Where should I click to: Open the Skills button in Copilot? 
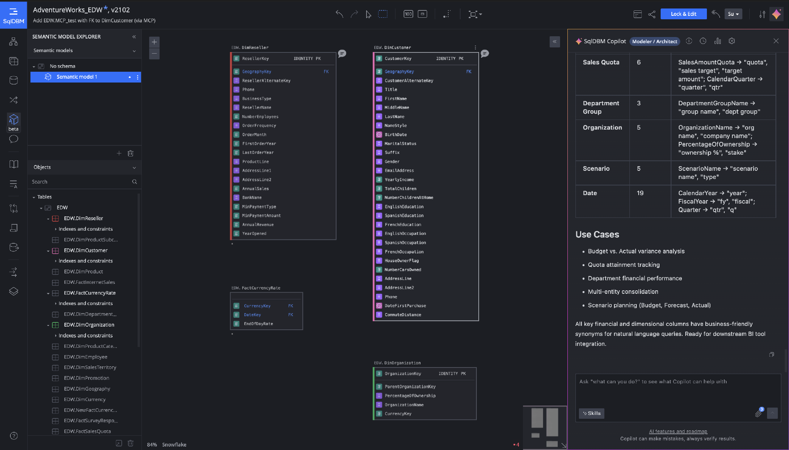pos(592,413)
